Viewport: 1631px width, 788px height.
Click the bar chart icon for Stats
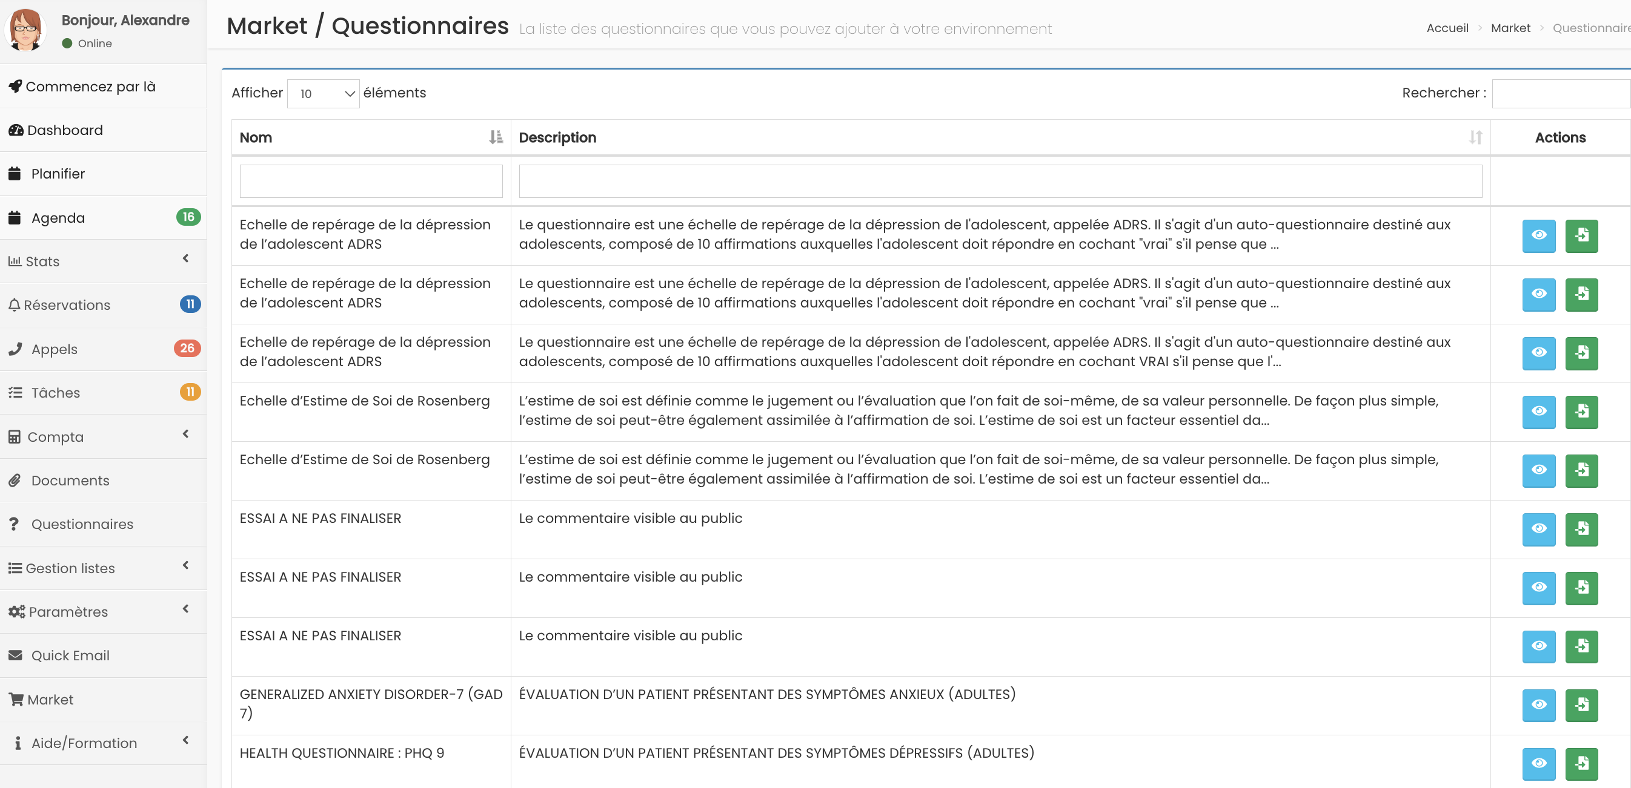[15, 261]
